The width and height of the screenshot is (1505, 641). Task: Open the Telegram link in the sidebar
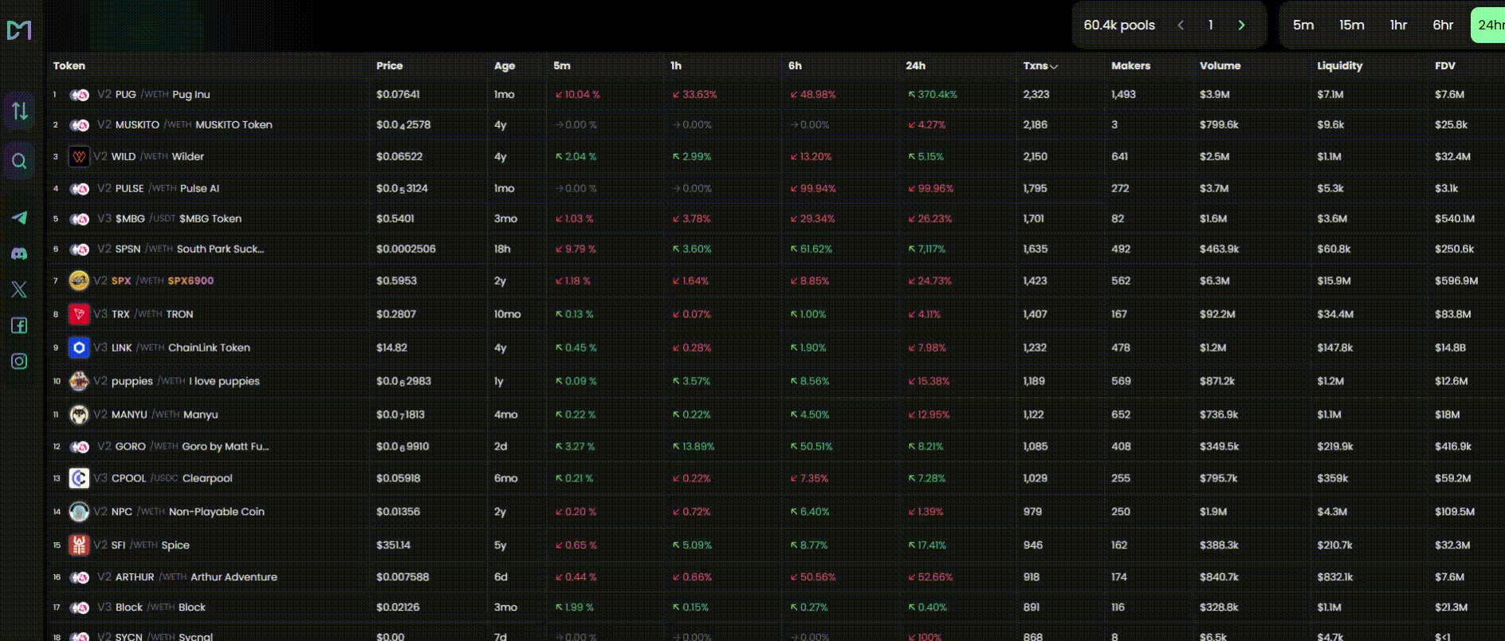[19, 218]
